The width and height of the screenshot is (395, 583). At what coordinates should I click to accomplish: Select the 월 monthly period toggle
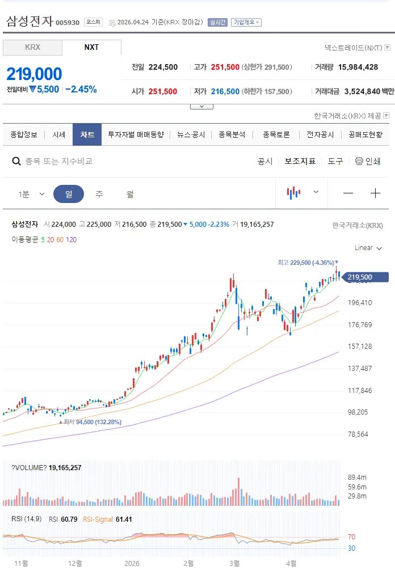(x=130, y=194)
